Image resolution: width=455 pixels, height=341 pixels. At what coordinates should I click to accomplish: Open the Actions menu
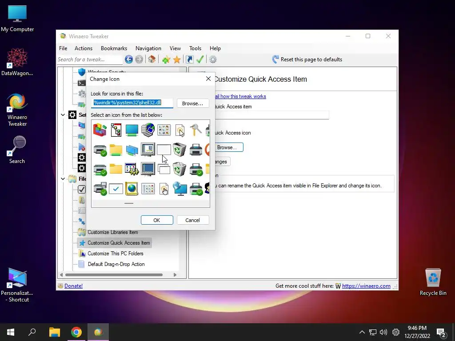[x=84, y=48]
